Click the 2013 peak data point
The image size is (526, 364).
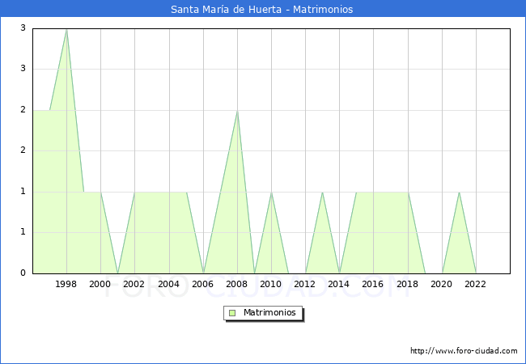tap(322, 193)
